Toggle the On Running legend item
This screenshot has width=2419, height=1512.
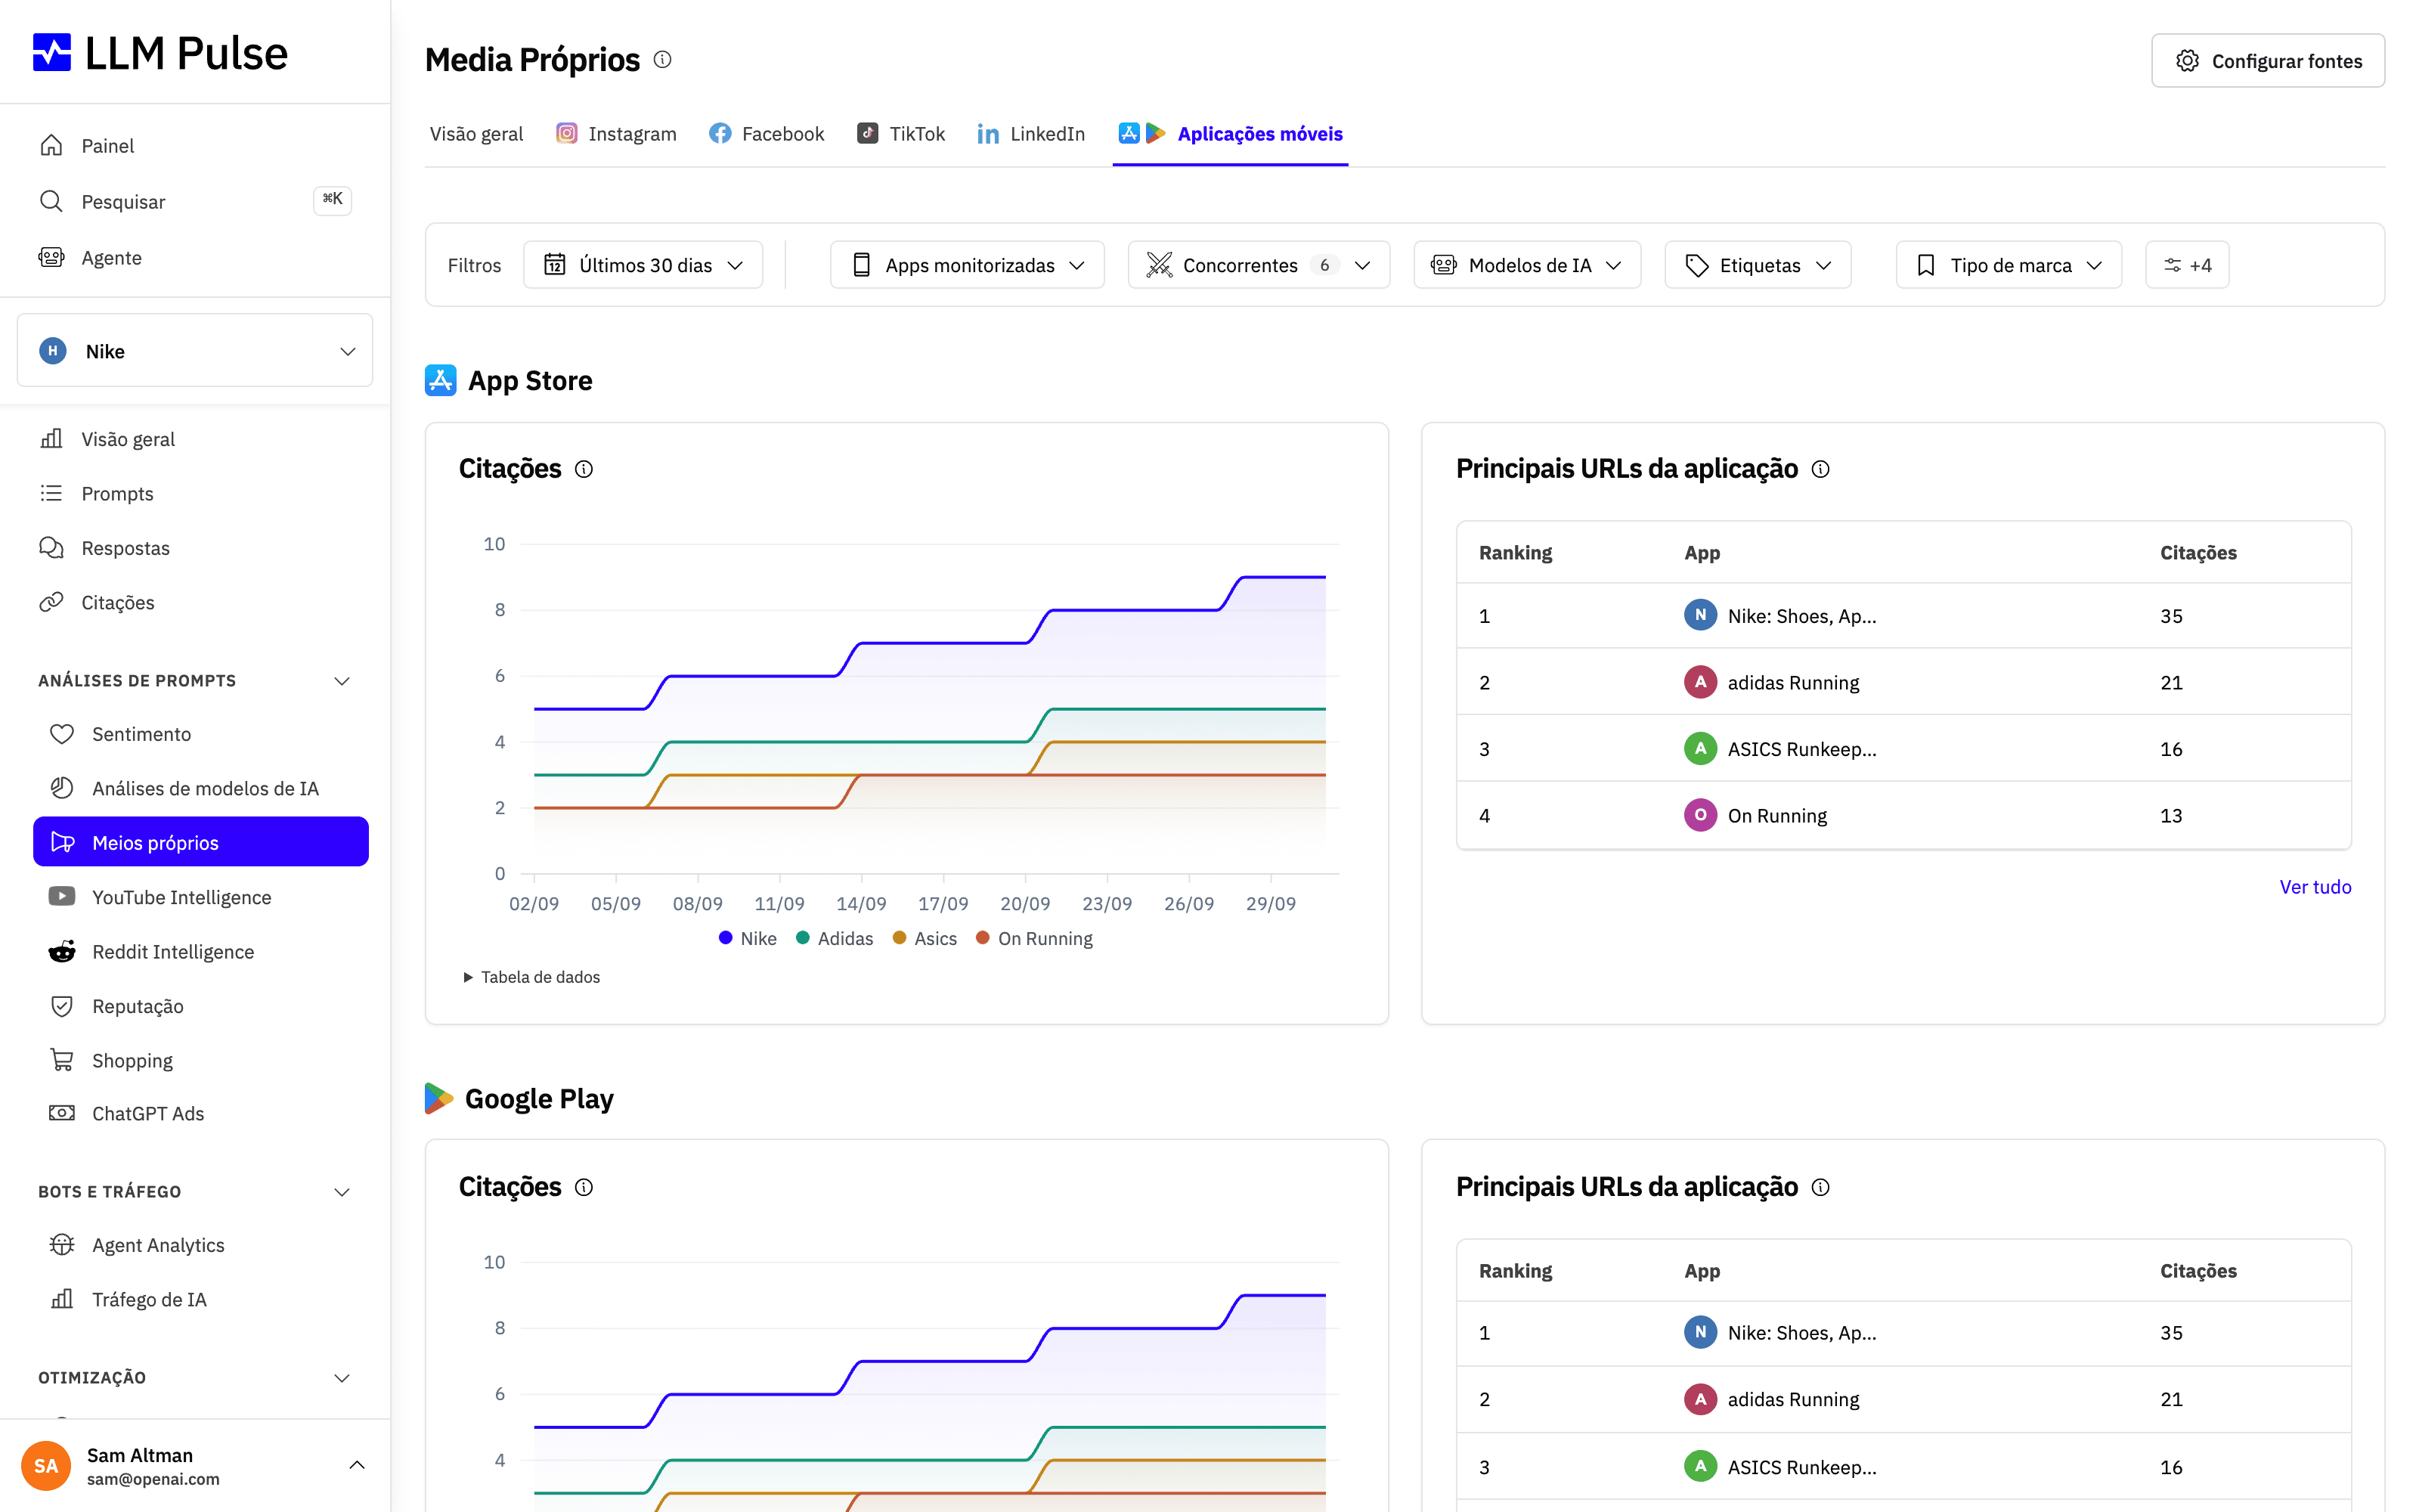(x=1035, y=938)
